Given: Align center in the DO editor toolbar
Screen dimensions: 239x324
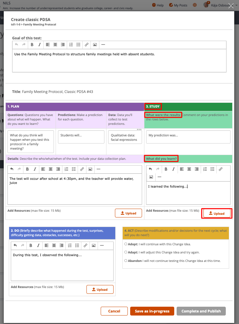Looking at the screenshot, I should 54,246.
